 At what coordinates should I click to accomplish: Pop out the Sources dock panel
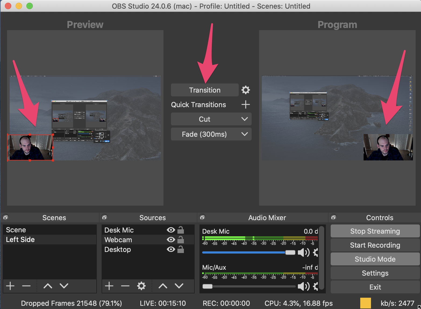(104, 217)
